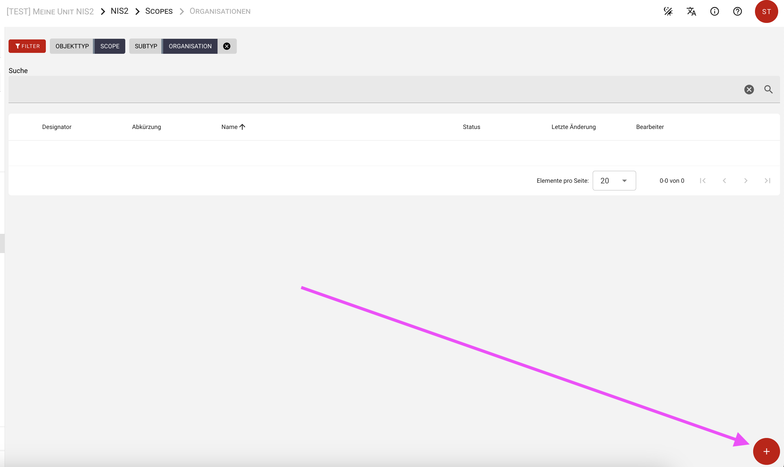The width and height of the screenshot is (784, 467).
Task: Click the Subtyp Organisation chip label
Action: [x=190, y=46]
